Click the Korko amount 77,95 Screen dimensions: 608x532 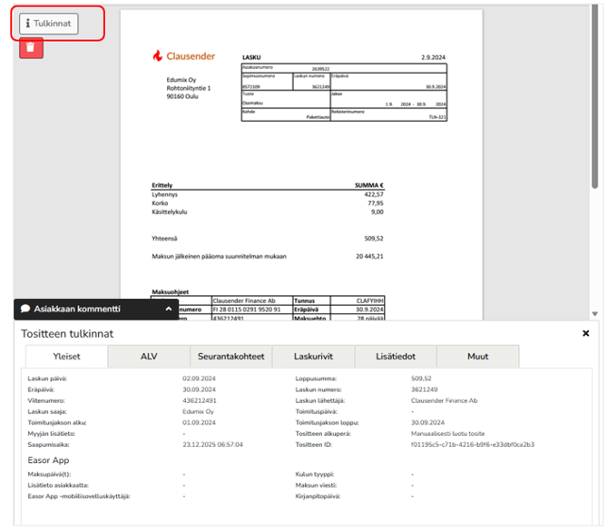pyautogui.click(x=376, y=203)
